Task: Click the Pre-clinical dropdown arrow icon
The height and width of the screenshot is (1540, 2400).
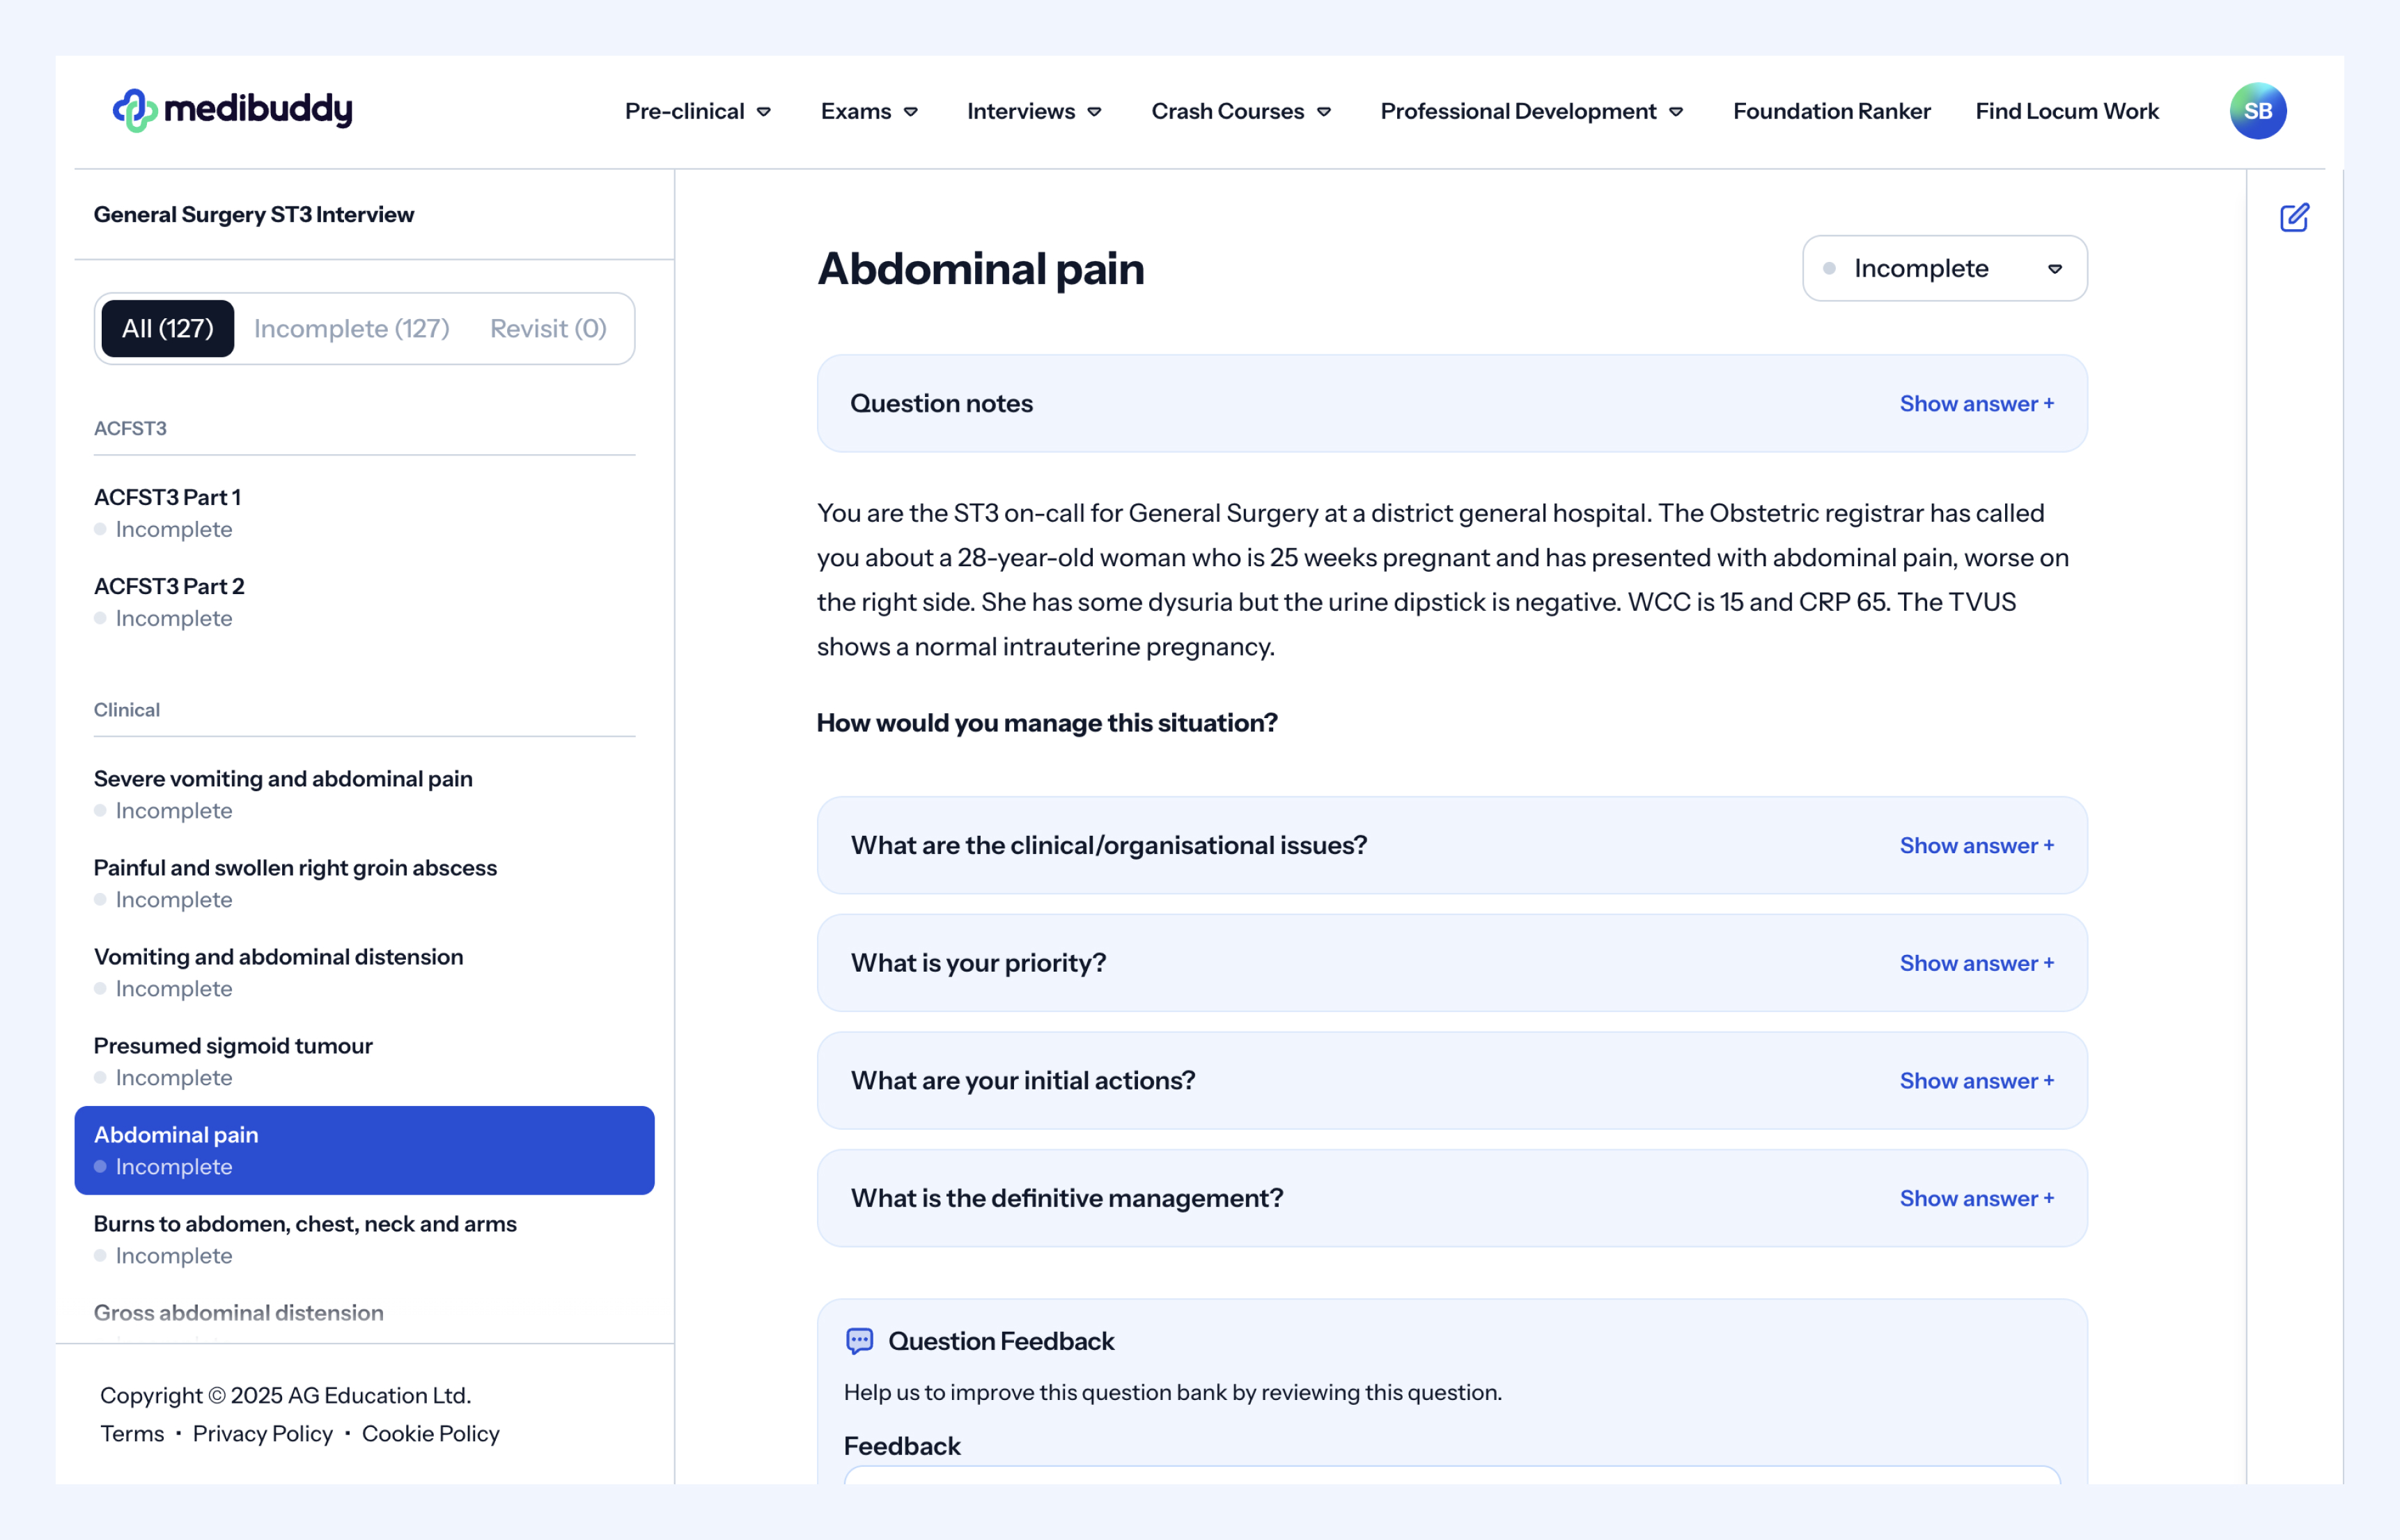Action: (x=764, y=112)
